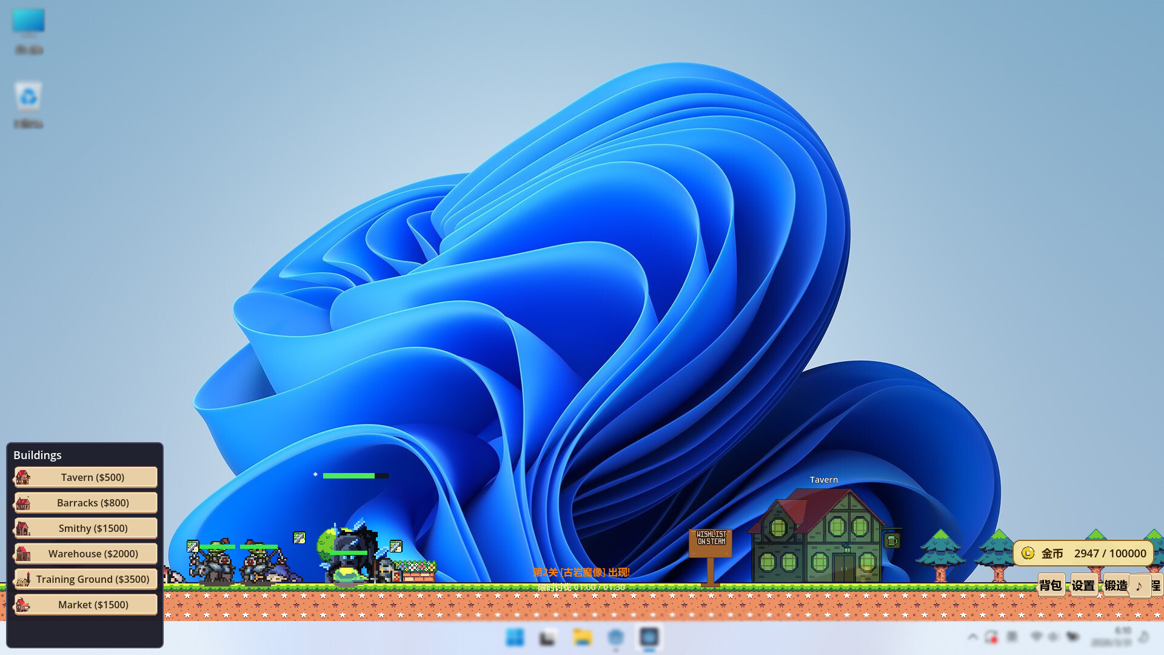Open the 设置 settings menu
Image resolution: width=1164 pixels, height=655 pixels.
tap(1083, 585)
